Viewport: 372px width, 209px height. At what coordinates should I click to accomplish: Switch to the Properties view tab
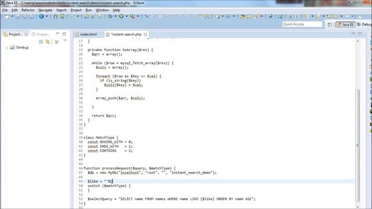[41, 34]
